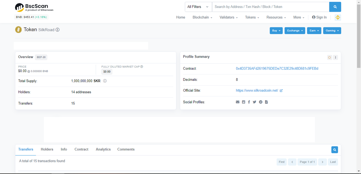Switch to the Info tab

(64, 149)
